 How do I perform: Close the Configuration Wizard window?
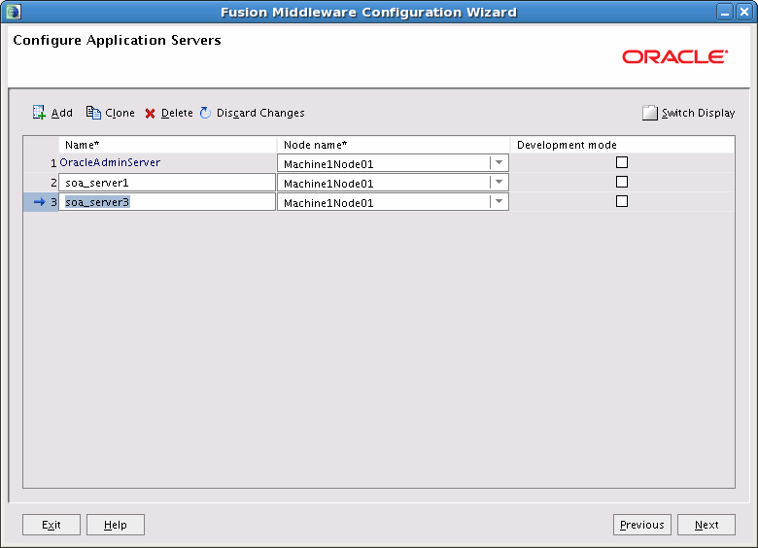pyautogui.click(x=744, y=12)
